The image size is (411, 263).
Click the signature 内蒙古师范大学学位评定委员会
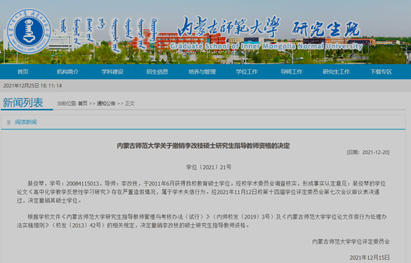click(x=351, y=242)
